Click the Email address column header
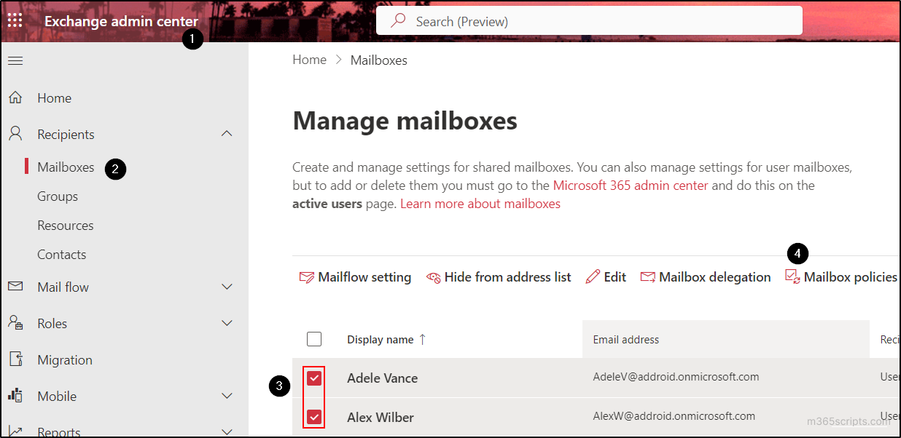This screenshot has width=901, height=438. tap(626, 339)
